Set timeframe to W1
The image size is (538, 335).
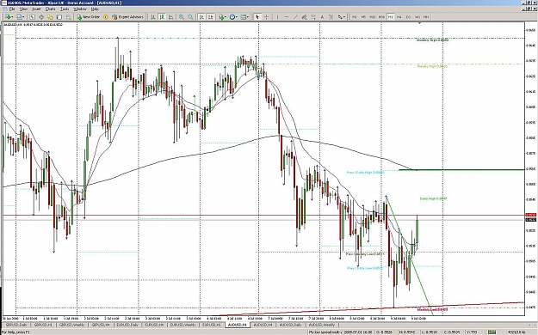[x=417, y=16]
